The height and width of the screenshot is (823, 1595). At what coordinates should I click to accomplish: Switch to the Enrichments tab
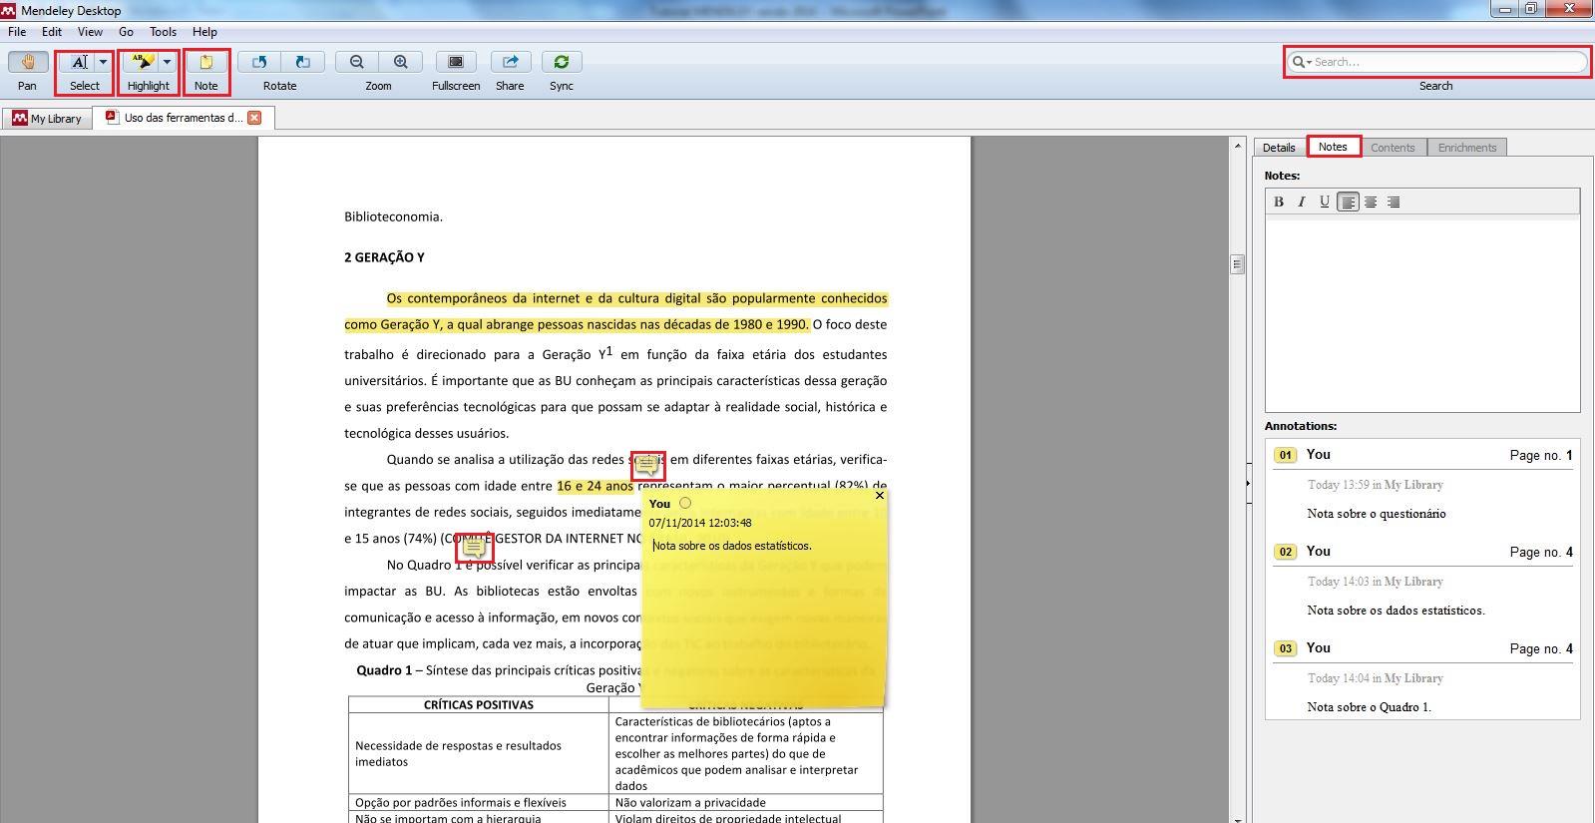pos(1467,148)
